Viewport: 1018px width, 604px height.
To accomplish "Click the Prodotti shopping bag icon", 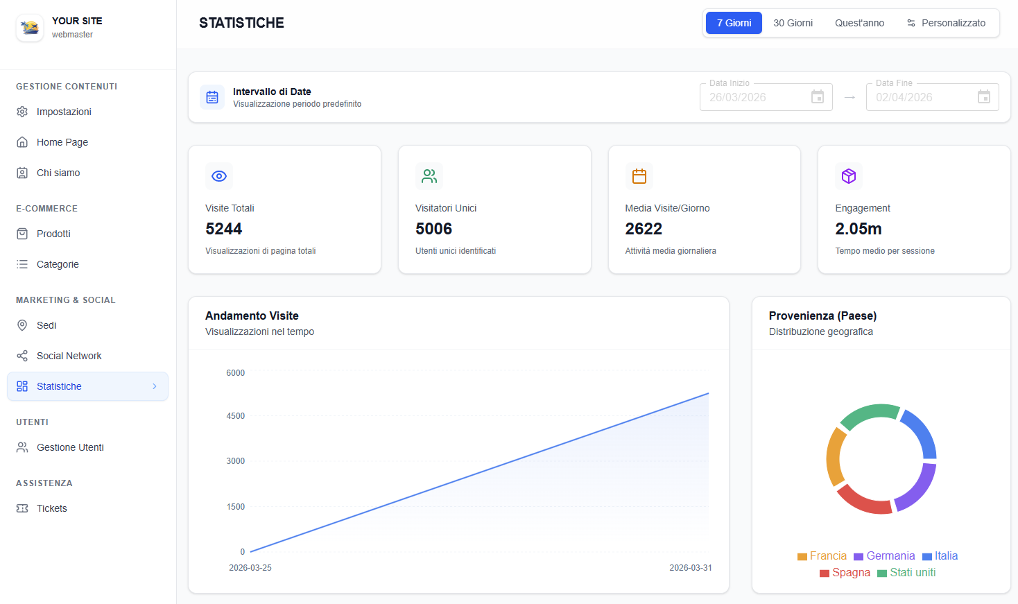I will click(22, 234).
